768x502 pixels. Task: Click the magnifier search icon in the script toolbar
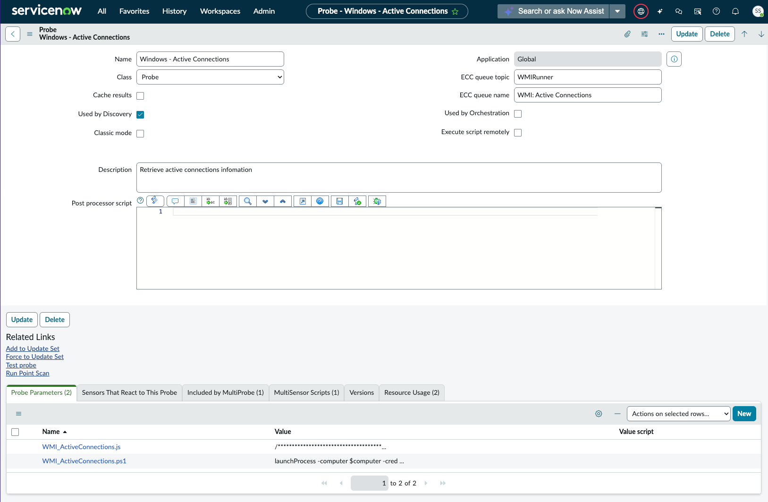248,201
